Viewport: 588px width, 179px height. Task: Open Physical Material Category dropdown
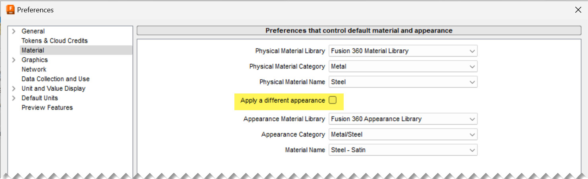pyautogui.click(x=403, y=66)
